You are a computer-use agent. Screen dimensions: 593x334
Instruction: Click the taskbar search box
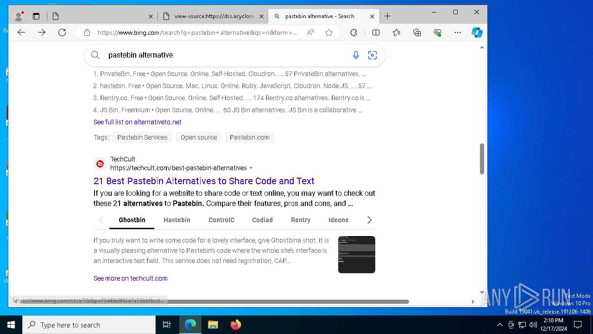(89, 325)
